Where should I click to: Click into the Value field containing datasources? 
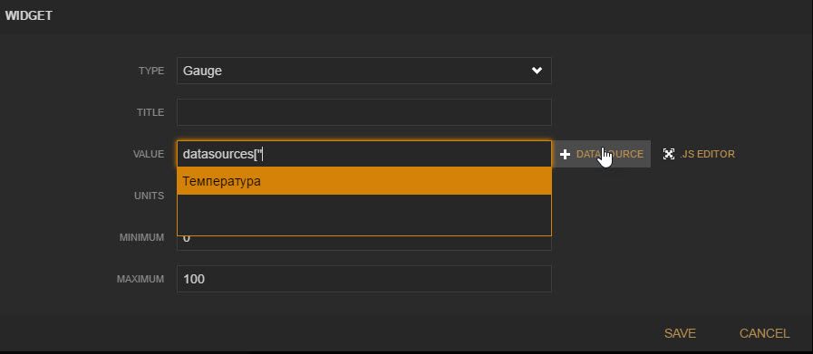point(364,154)
